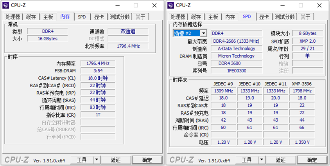
Task: Open 显卡 tab in right window
Action: click(264, 17)
